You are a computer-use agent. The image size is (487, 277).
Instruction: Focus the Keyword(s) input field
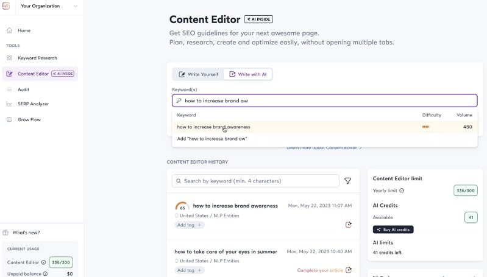point(324,100)
